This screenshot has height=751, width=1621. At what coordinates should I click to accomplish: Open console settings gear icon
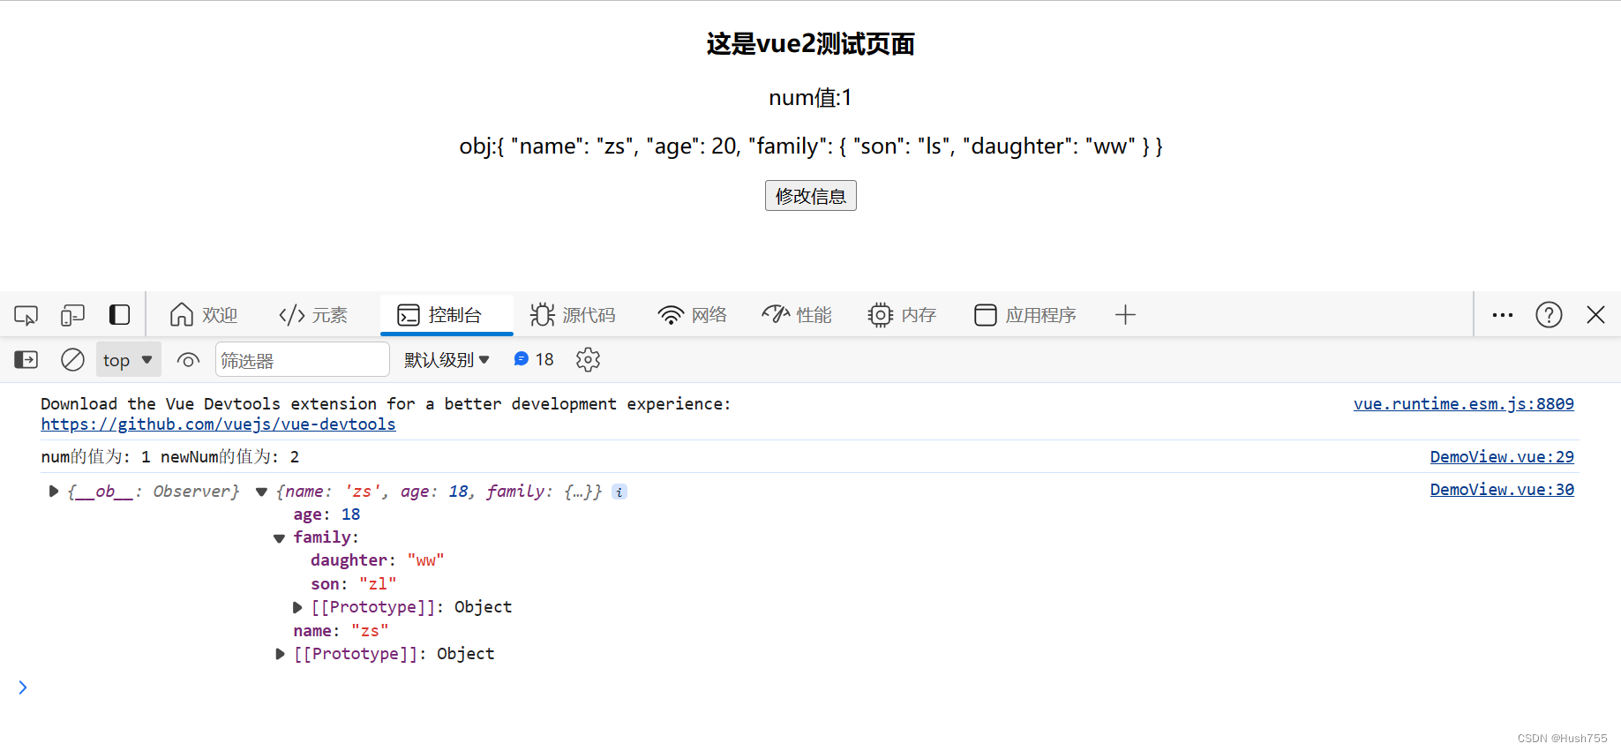pos(588,360)
